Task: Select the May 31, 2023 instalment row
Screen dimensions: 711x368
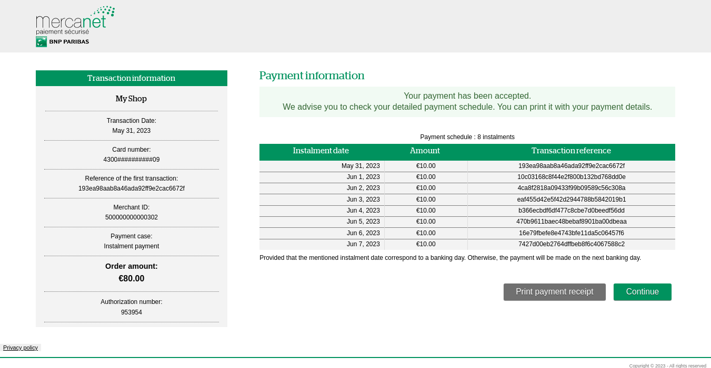Action: [467, 166]
